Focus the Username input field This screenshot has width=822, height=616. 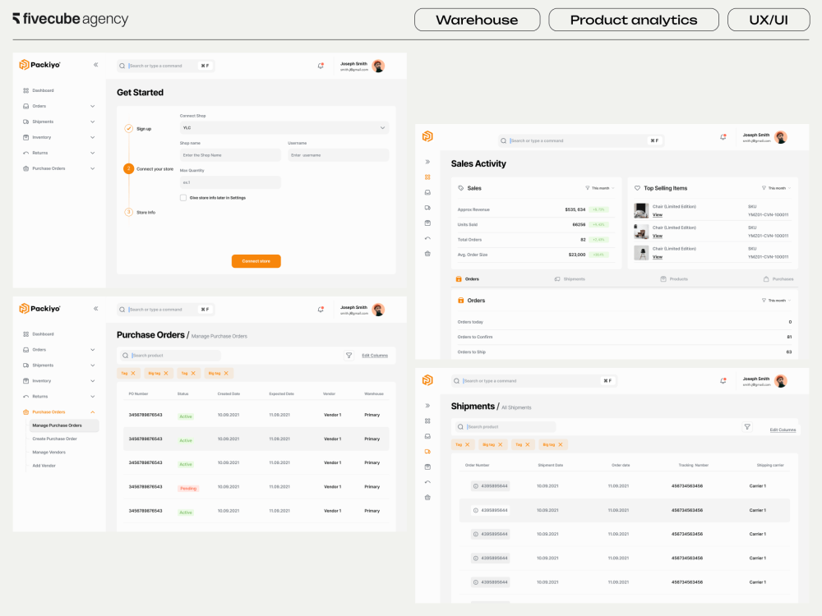pos(338,155)
